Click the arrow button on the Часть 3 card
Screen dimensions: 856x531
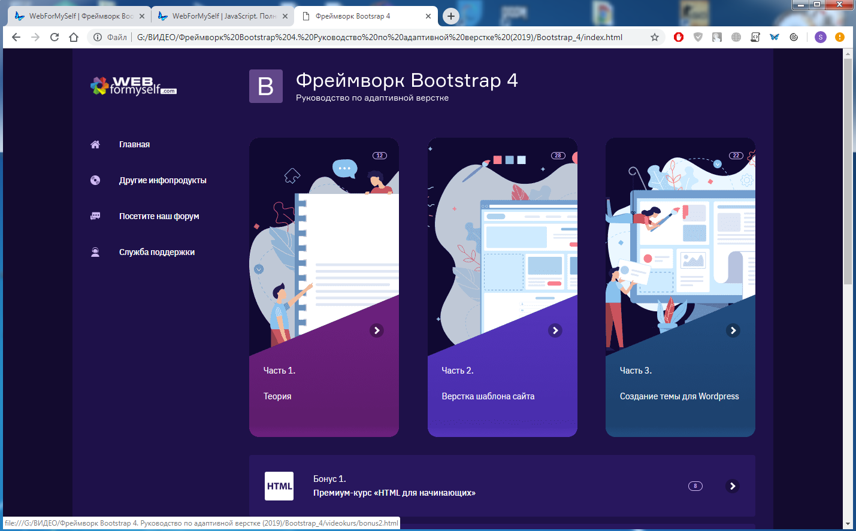click(733, 330)
